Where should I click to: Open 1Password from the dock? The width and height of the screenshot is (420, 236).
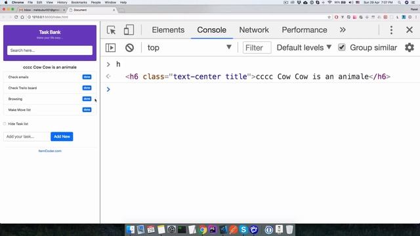coord(268,229)
